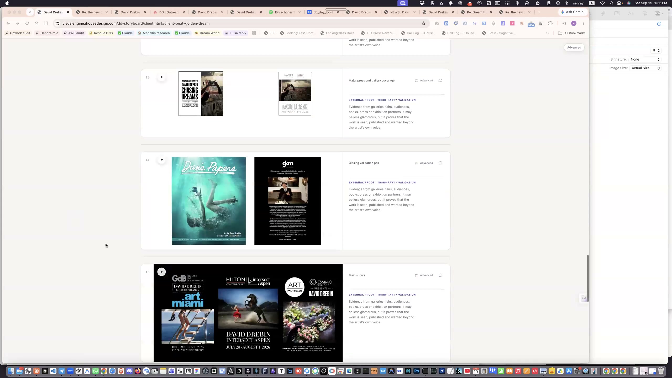Toggle Advanced for Major press and gallery coverage
Screen dimensions: 672x378
click(424, 81)
